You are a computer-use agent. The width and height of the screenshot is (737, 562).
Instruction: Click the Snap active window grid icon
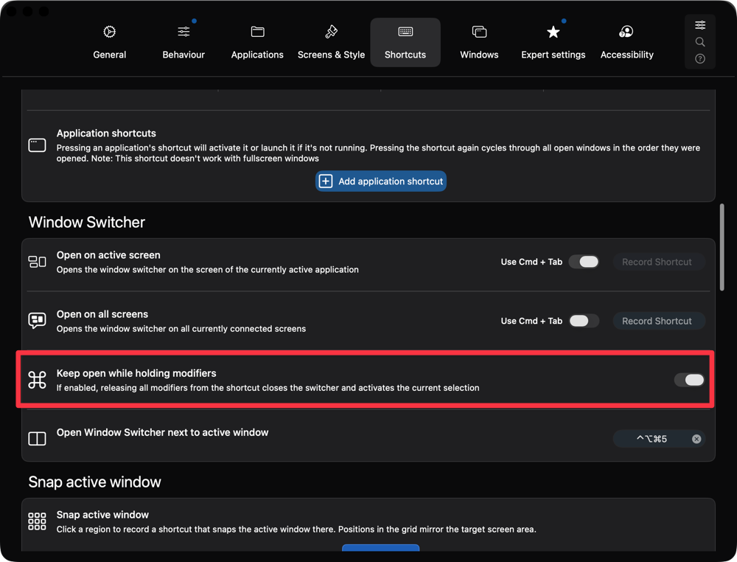[x=37, y=521]
